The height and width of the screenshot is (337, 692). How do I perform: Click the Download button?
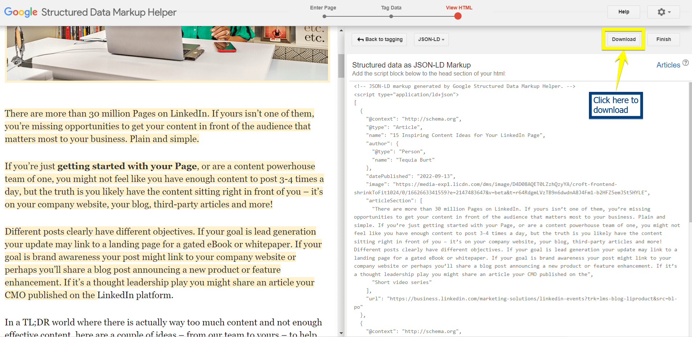(x=623, y=39)
